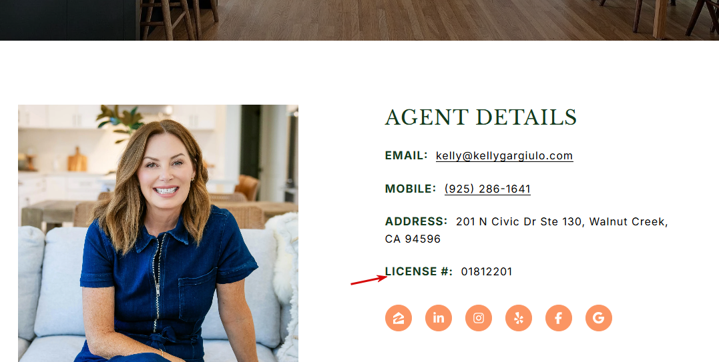Screen dimensions: 719x362
Task: Open the Zillow profile icon
Action: 399,317
